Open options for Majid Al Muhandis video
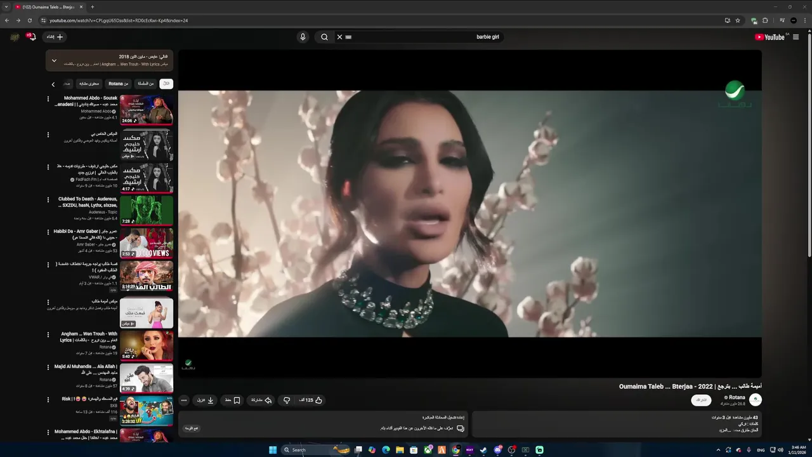The image size is (812, 457). (x=48, y=367)
